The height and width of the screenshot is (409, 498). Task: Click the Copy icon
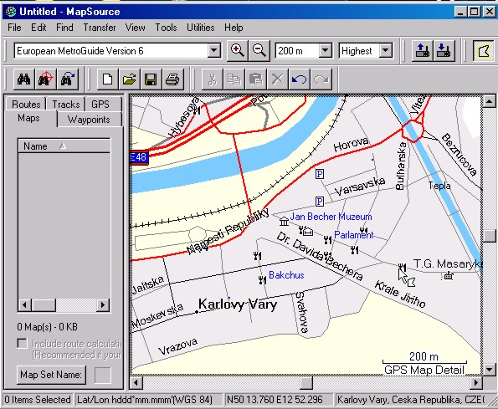(234, 79)
